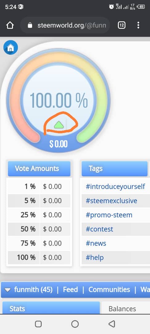Tap the 100.00 % voting power gauge
150x334 pixels.
coord(58,100)
